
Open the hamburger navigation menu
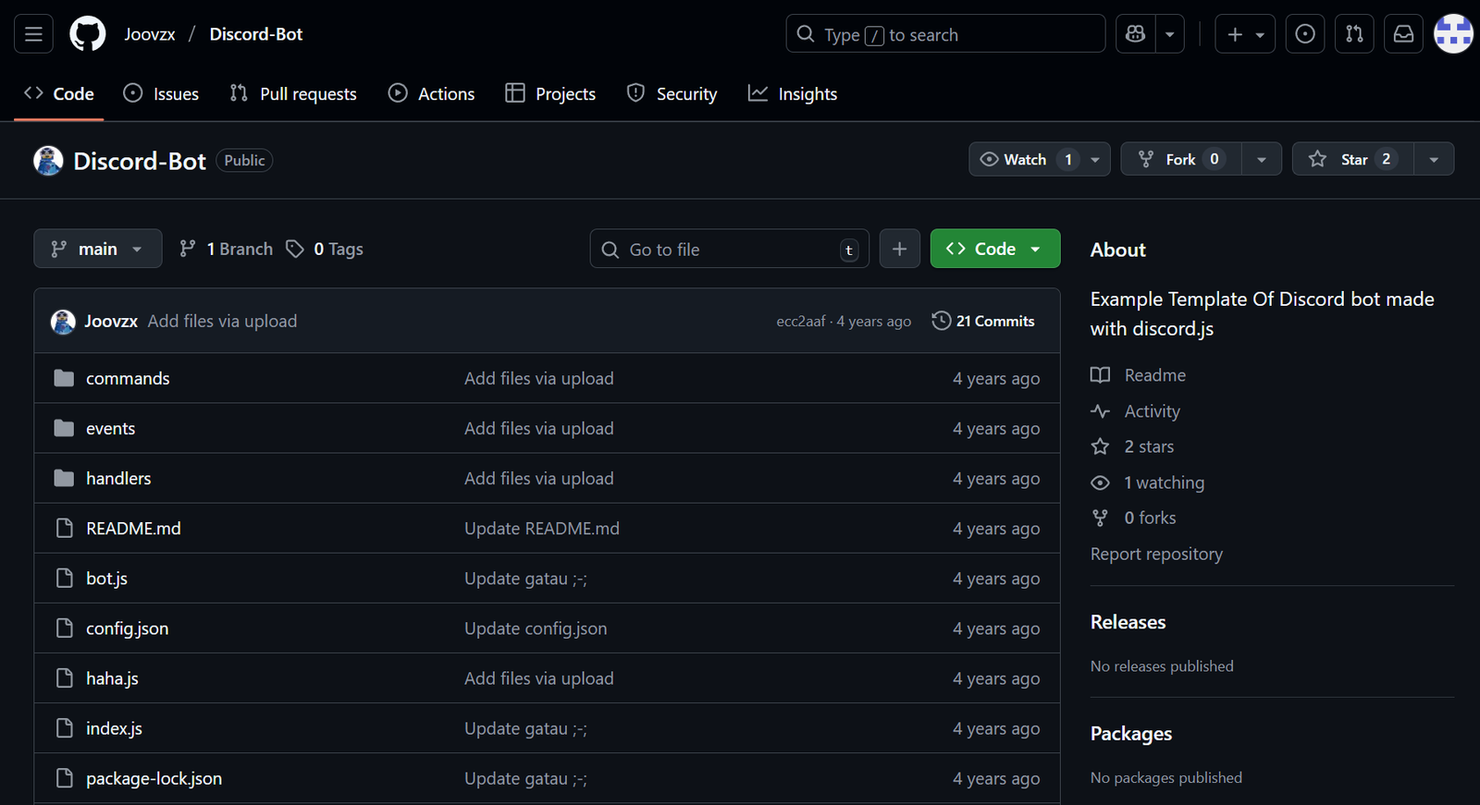tap(33, 34)
